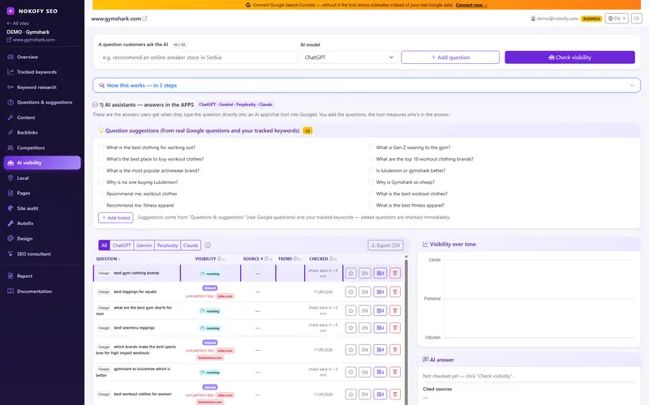The image size is (649, 405).
Task: Open SEO consultant in sidebar
Action: pos(42,254)
